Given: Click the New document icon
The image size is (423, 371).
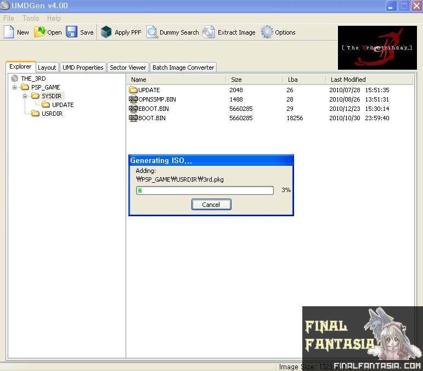Looking at the screenshot, I should click(9, 32).
